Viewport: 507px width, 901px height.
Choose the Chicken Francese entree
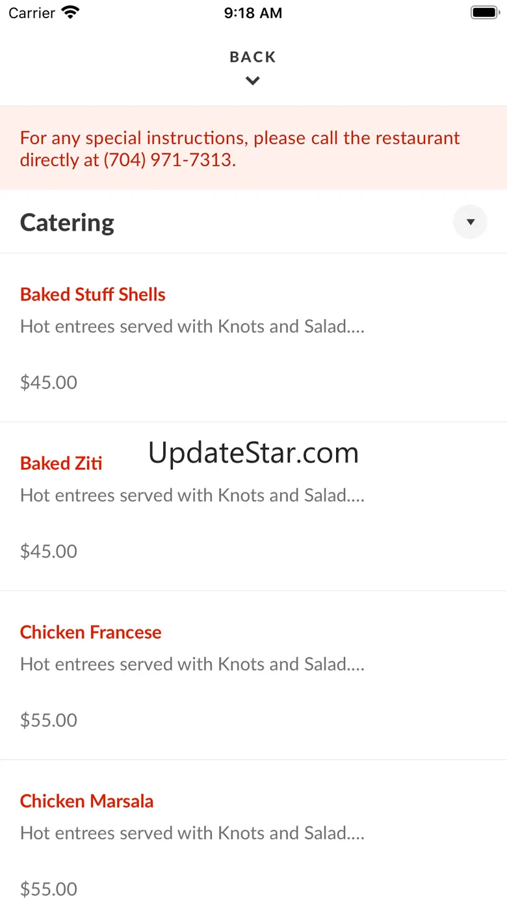click(90, 632)
